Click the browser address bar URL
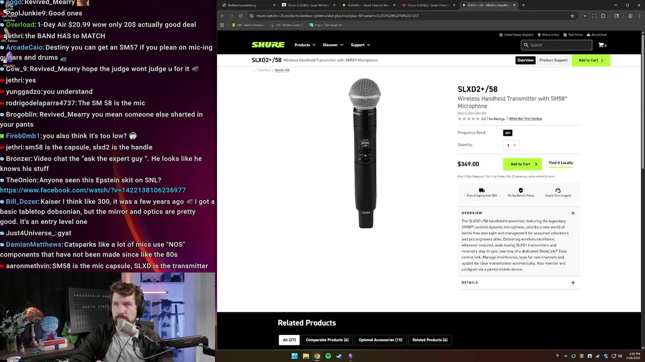645x362 pixels. point(338,16)
